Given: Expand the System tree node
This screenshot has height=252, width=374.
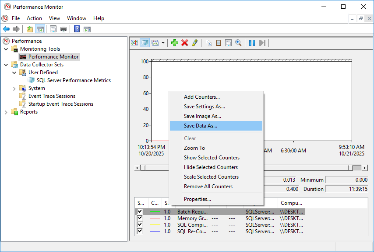Looking at the screenshot, I should coord(14,88).
